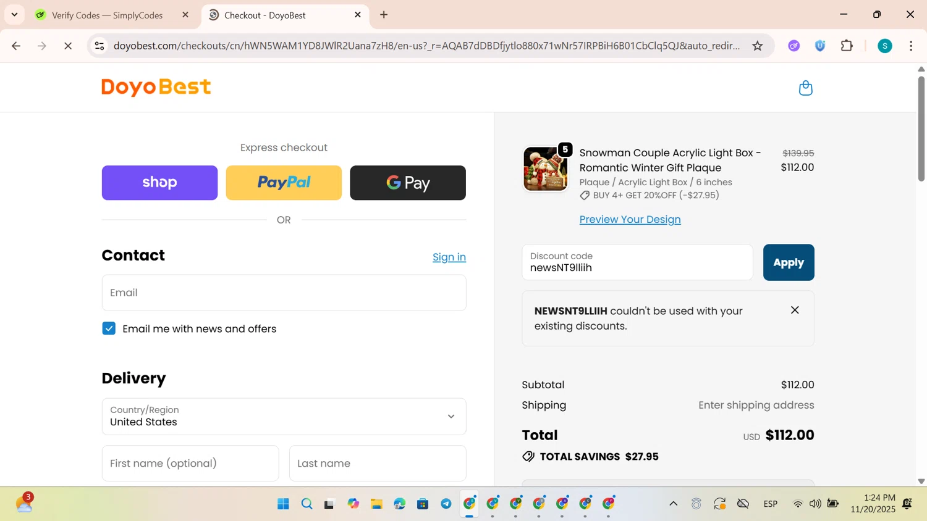Click the Last name field
The image size is (927, 521).
click(378, 463)
